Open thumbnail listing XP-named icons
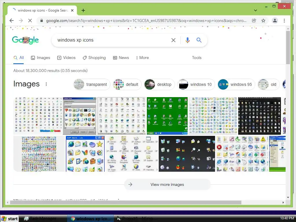The image size is (296, 222). point(132,154)
